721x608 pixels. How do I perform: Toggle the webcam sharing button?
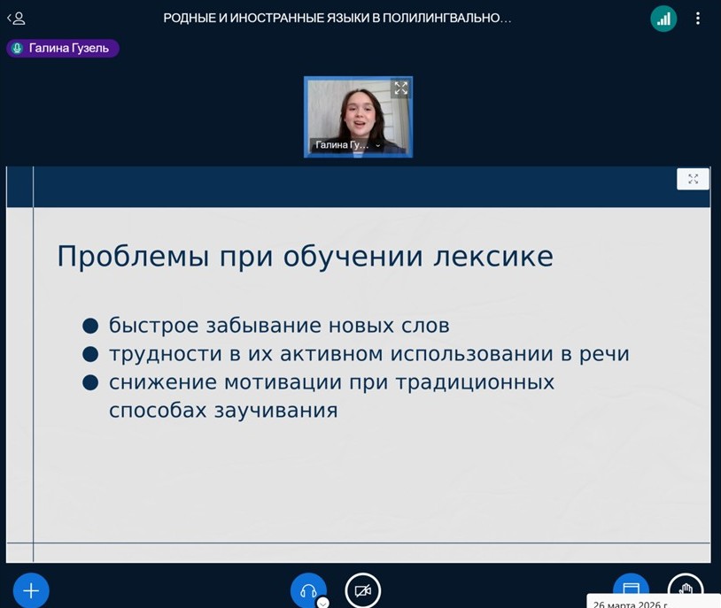click(361, 590)
